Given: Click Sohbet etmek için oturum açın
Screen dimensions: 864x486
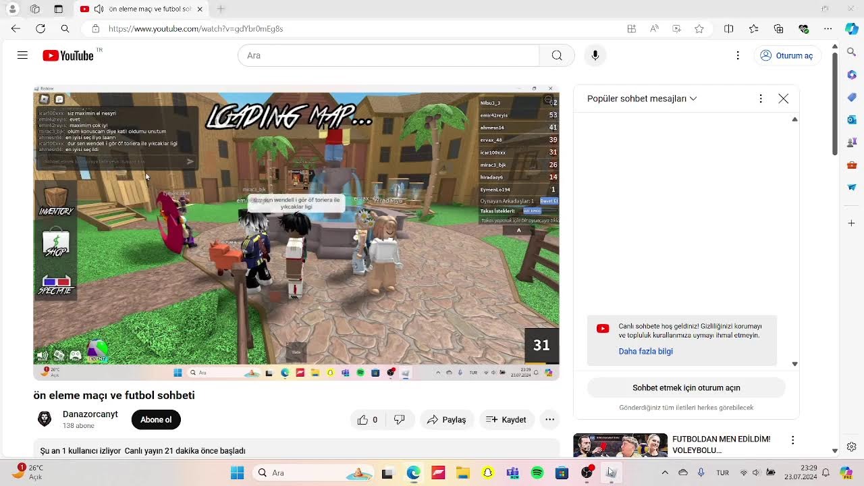Looking at the screenshot, I should click(686, 387).
